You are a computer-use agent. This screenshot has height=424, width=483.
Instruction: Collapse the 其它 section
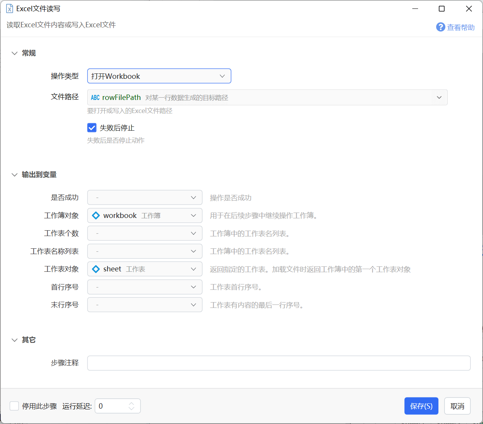(15, 340)
